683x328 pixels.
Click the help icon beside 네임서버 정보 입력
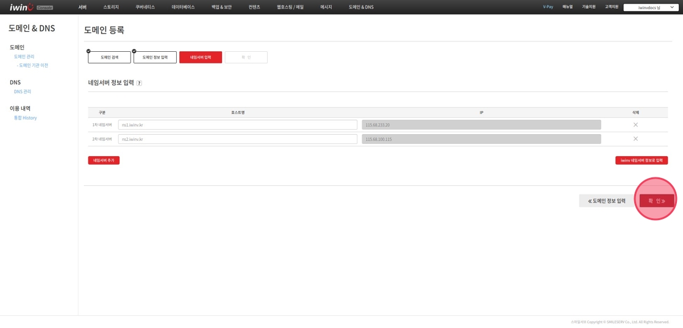139,83
